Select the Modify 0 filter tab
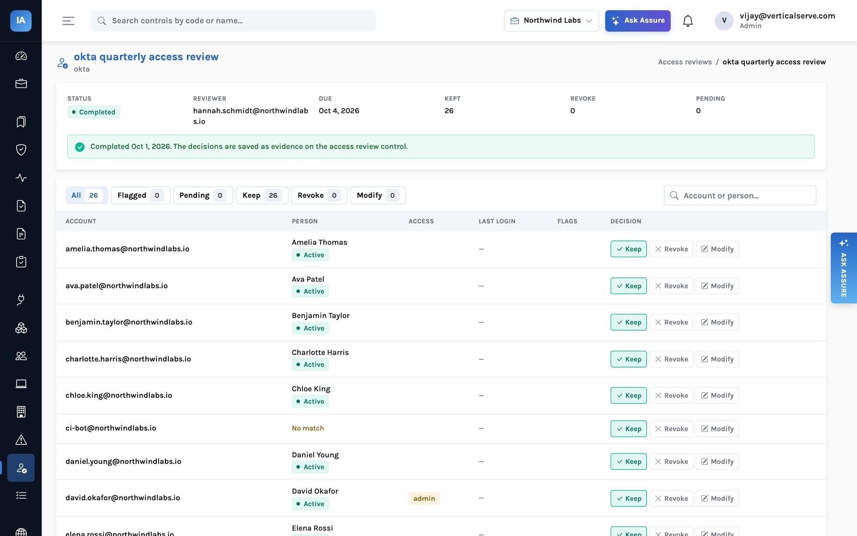The width and height of the screenshot is (857, 536). 378,196
